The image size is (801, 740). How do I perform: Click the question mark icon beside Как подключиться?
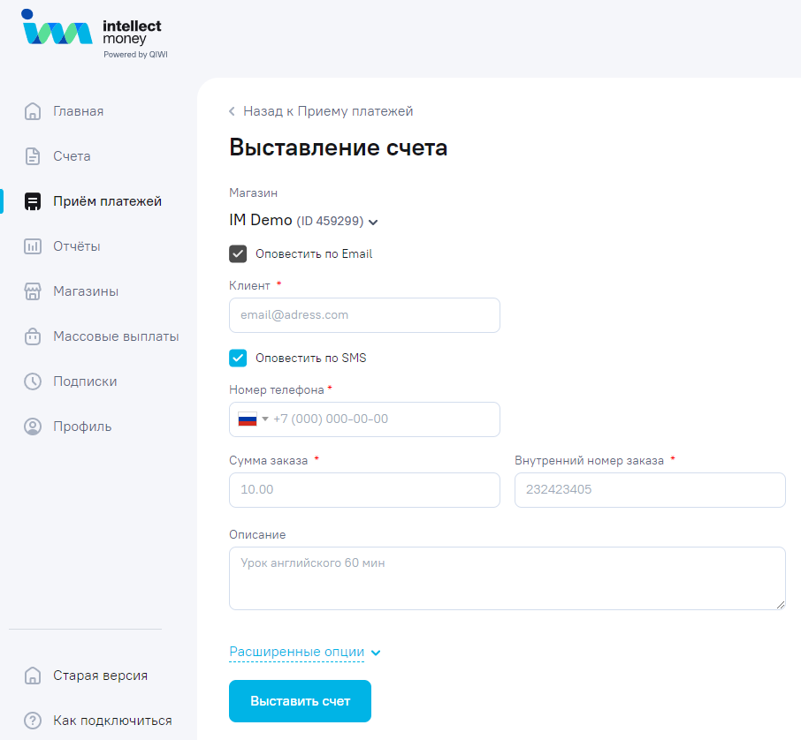coord(33,720)
